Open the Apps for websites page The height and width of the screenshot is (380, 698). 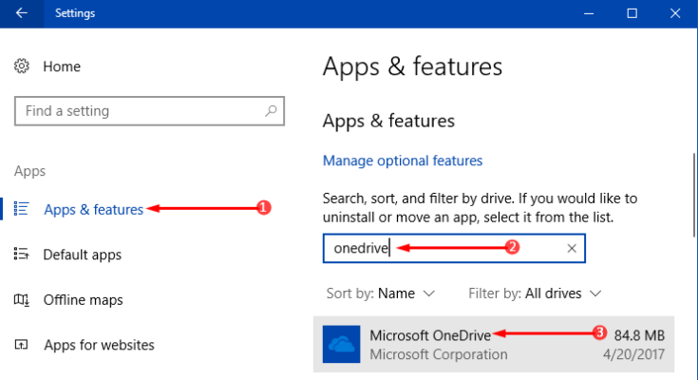coord(99,345)
